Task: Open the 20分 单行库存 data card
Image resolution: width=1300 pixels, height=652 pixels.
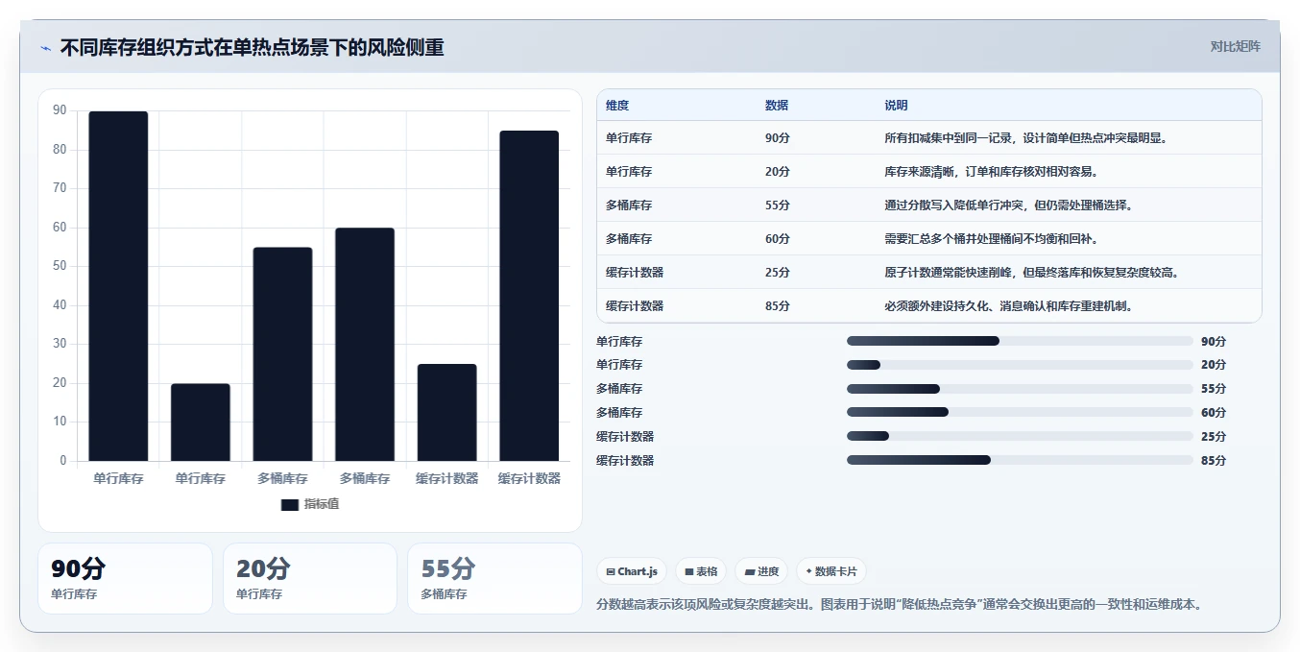Action: click(x=310, y=578)
